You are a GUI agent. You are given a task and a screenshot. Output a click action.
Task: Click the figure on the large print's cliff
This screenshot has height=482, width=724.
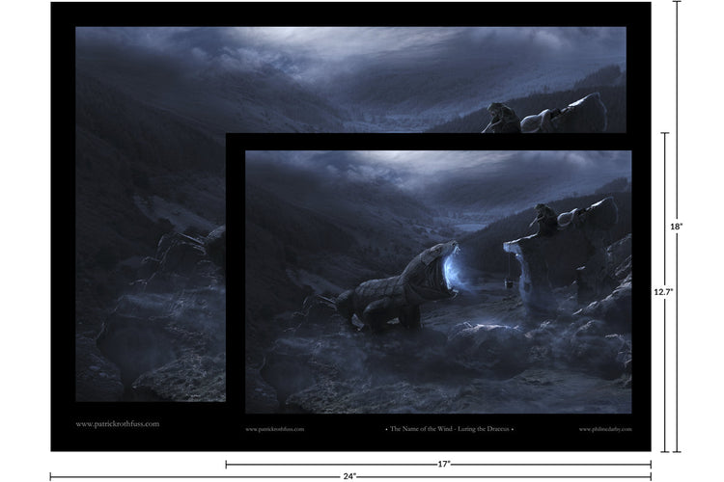493,117
